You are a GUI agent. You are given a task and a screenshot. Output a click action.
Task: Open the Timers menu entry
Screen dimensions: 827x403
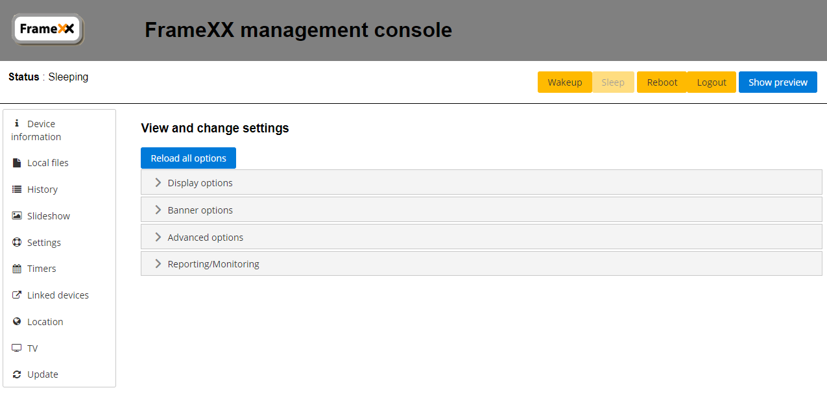point(59,269)
